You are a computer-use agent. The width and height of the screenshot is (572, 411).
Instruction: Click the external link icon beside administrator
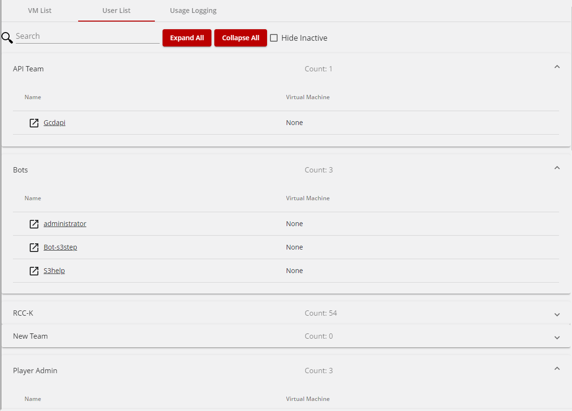(x=34, y=224)
